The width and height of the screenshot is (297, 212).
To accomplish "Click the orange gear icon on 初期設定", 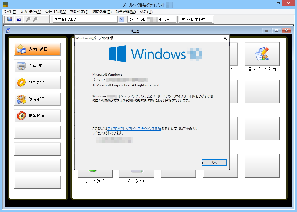I will pyautogui.click(x=21, y=83).
